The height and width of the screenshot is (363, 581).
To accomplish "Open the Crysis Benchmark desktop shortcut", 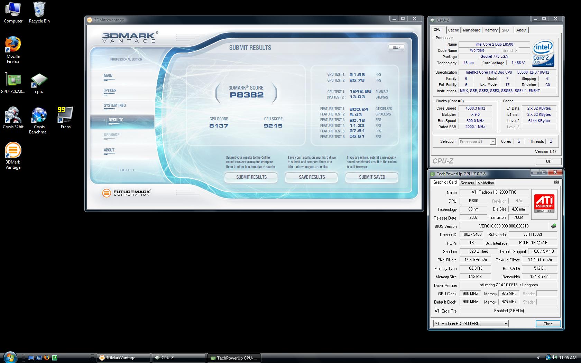I will tap(39, 120).
